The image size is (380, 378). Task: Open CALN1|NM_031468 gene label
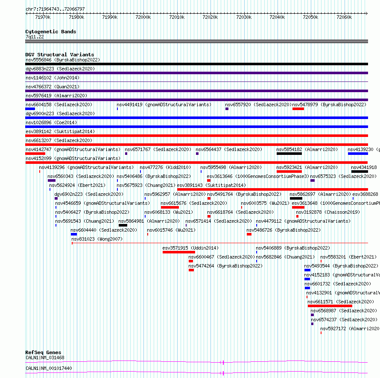[45, 358]
